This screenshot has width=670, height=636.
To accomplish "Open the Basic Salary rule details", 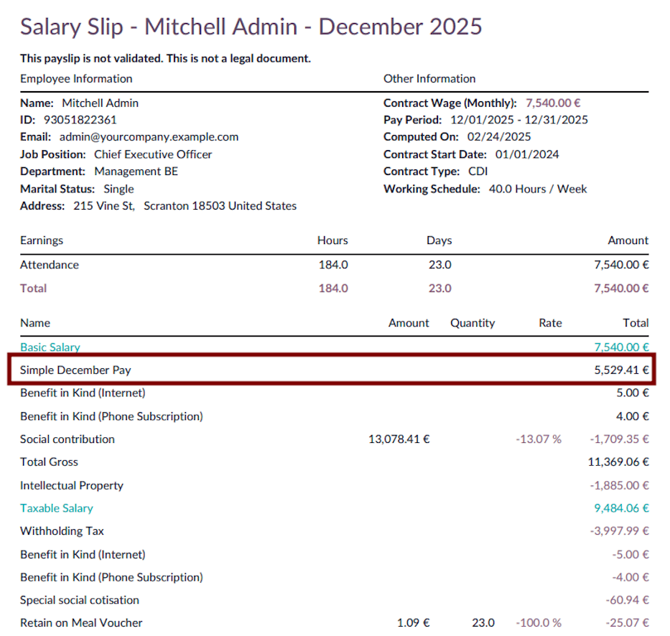I will click(x=50, y=347).
